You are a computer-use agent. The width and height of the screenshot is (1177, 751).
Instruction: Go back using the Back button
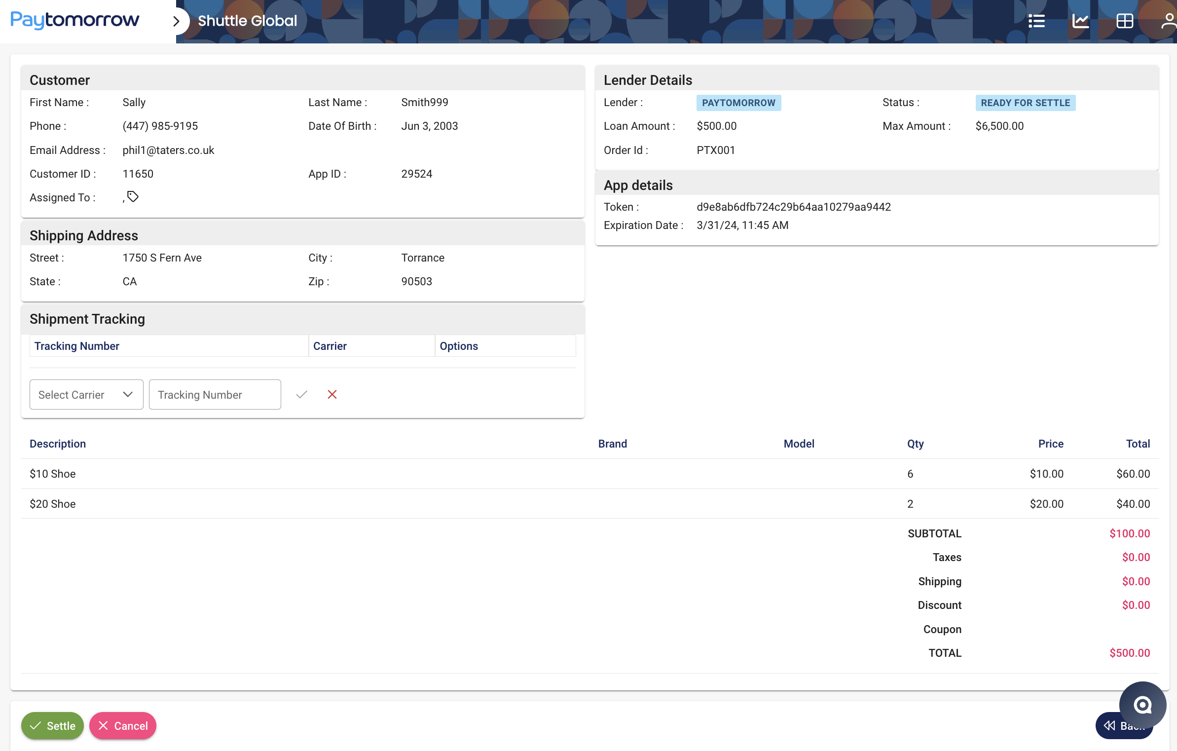coord(1124,725)
